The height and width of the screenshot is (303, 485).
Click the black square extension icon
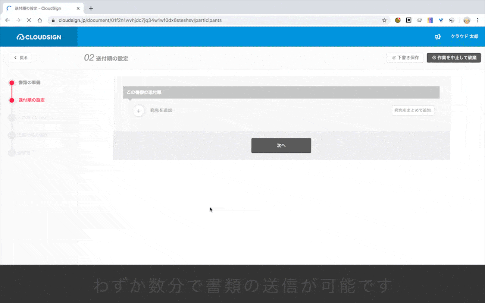pyautogui.click(x=409, y=20)
